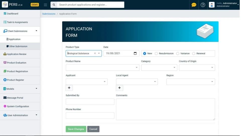Open Application submenu item

click(x=20, y=39)
